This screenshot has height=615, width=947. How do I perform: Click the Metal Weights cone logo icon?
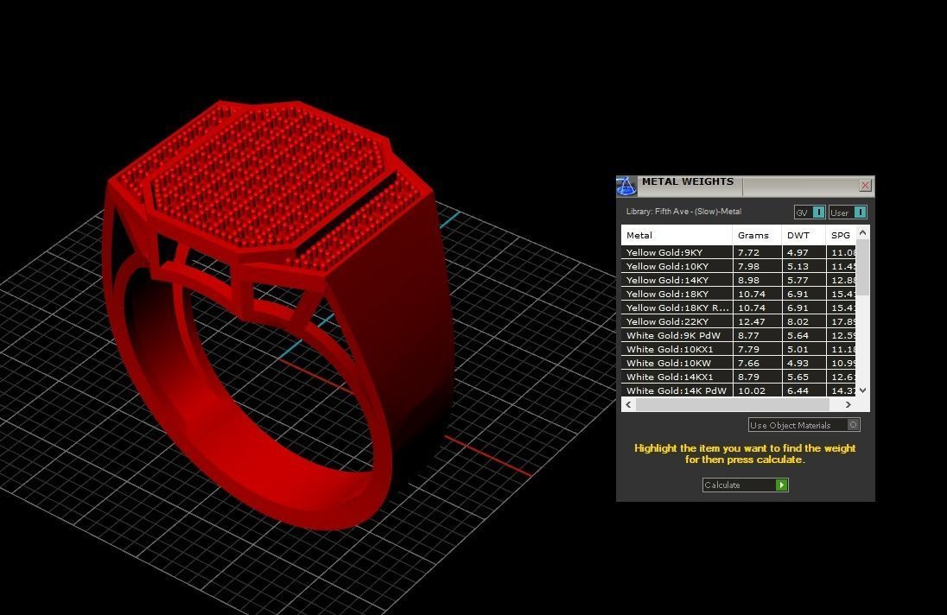click(x=626, y=186)
